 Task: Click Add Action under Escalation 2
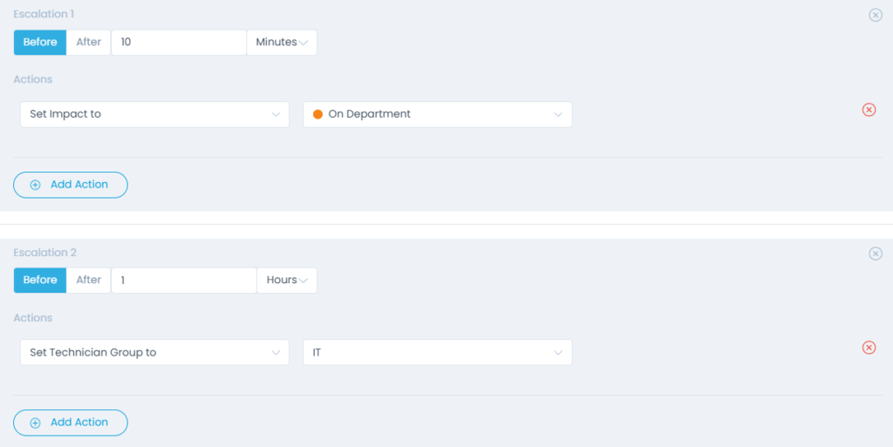(x=71, y=423)
